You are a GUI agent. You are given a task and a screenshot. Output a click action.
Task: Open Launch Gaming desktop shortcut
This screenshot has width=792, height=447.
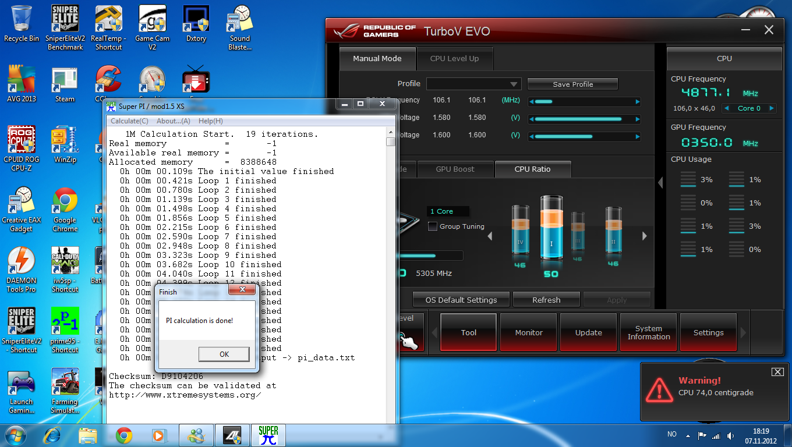click(22, 391)
